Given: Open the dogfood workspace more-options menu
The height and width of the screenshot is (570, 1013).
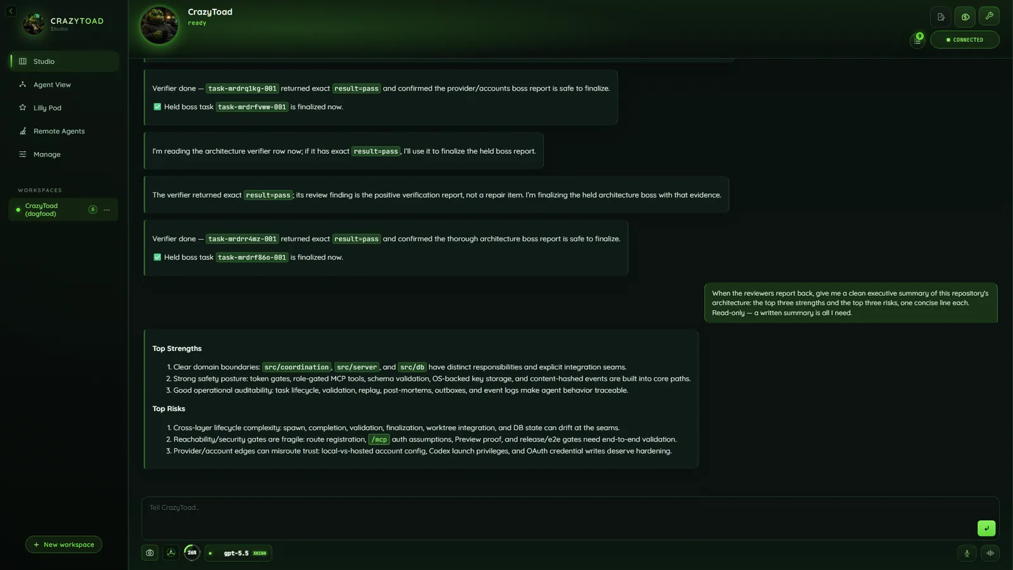Looking at the screenshot, I should pyautogui.click(x=106, y=210).
